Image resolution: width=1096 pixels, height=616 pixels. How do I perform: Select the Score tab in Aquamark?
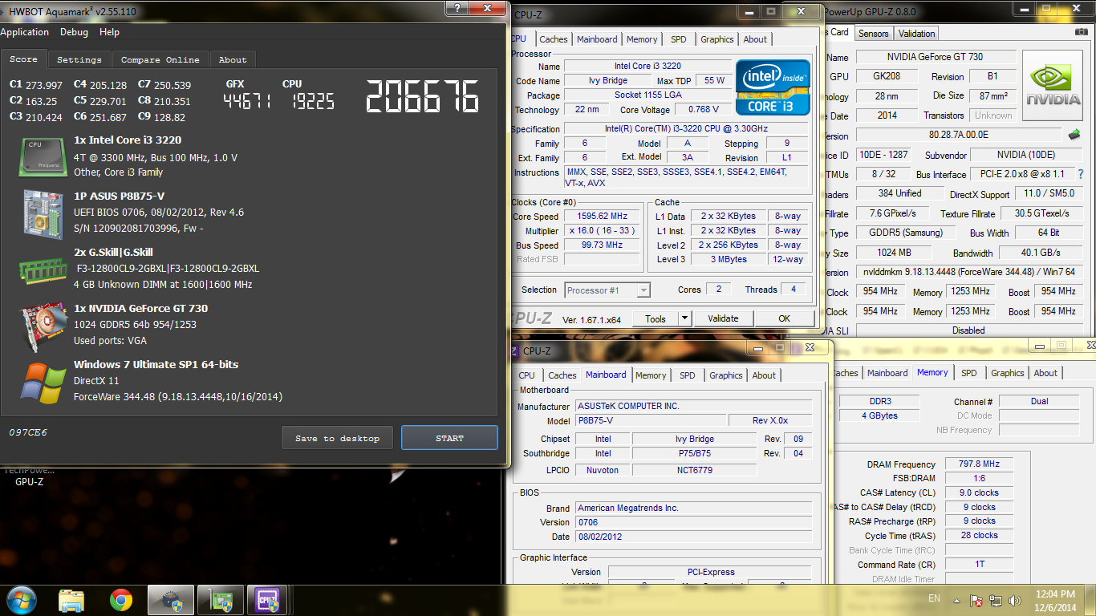tap(23, 59)
